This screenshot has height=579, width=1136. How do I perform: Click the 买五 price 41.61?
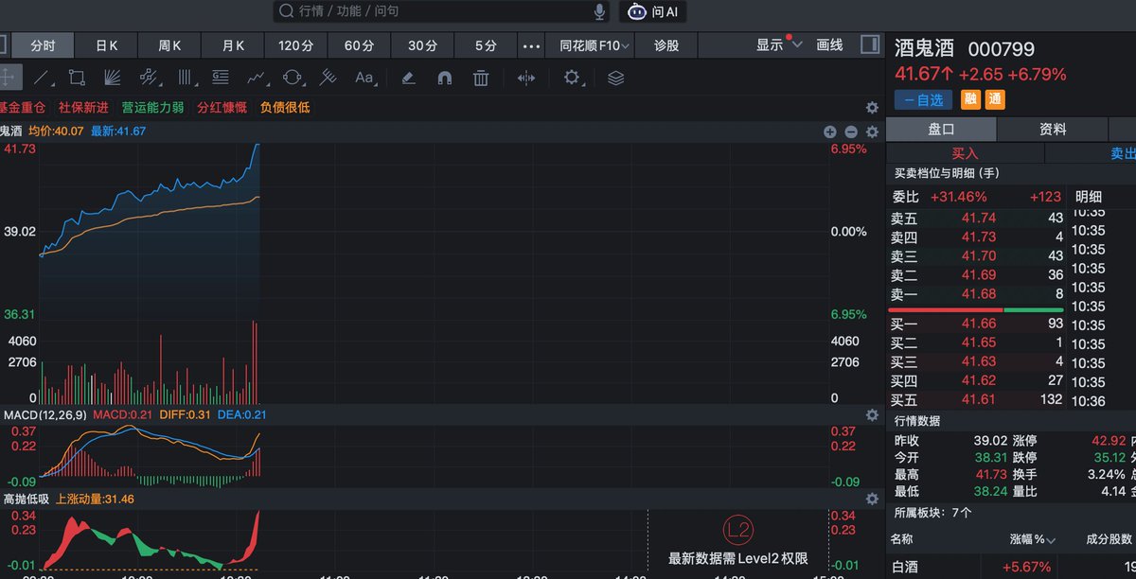coord(979,400)
